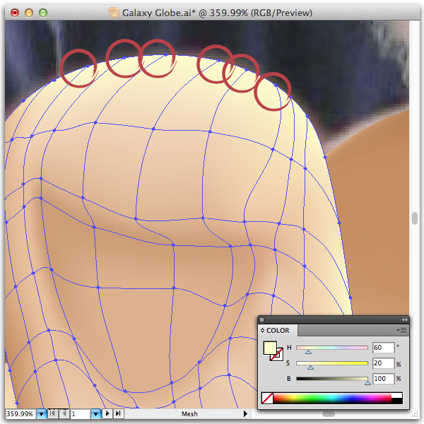Go to previous artboard button
424x424 pixels.
[x=64, y=413]
